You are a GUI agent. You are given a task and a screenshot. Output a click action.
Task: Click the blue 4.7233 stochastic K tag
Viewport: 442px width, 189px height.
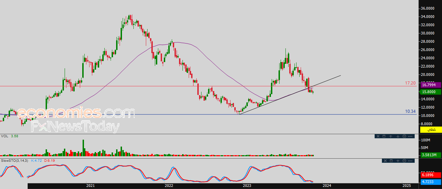point(431,182)
